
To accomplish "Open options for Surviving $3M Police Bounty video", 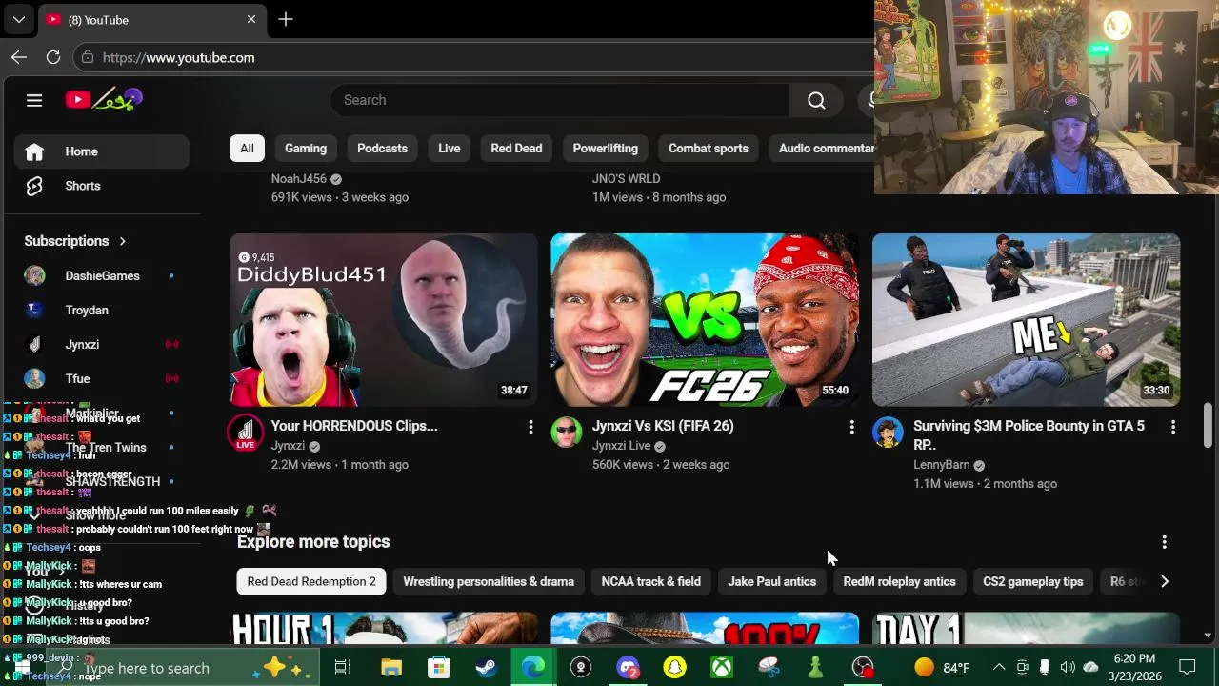I will coord(1172,428).
